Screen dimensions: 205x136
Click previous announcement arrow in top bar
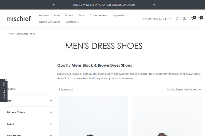[x=54, y=5]
